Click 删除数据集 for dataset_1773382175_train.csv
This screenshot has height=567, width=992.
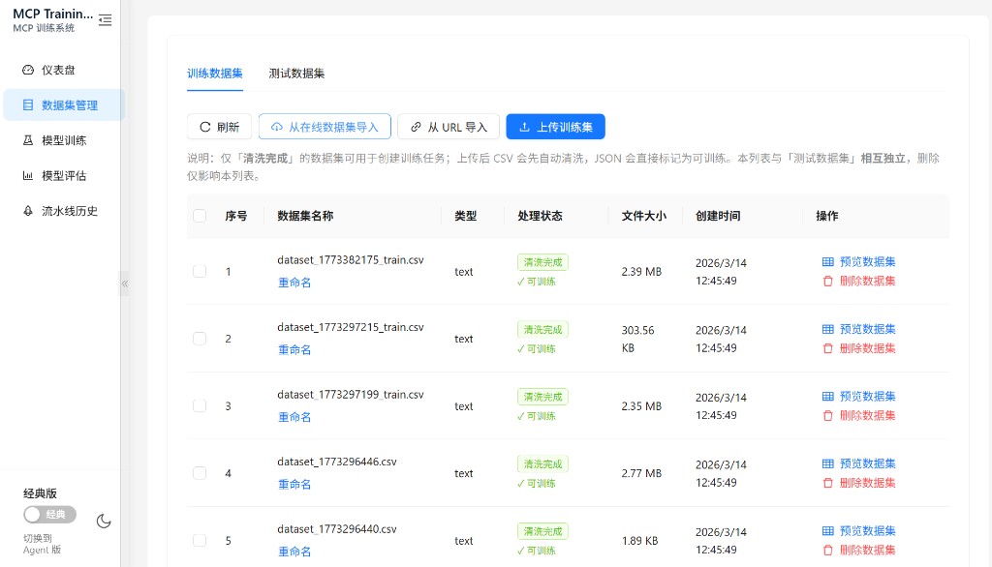click(858, 281)
